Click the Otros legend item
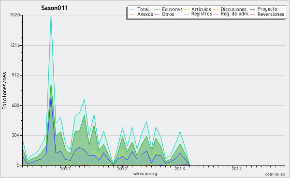The image size is (290, 178). (164, 14)
